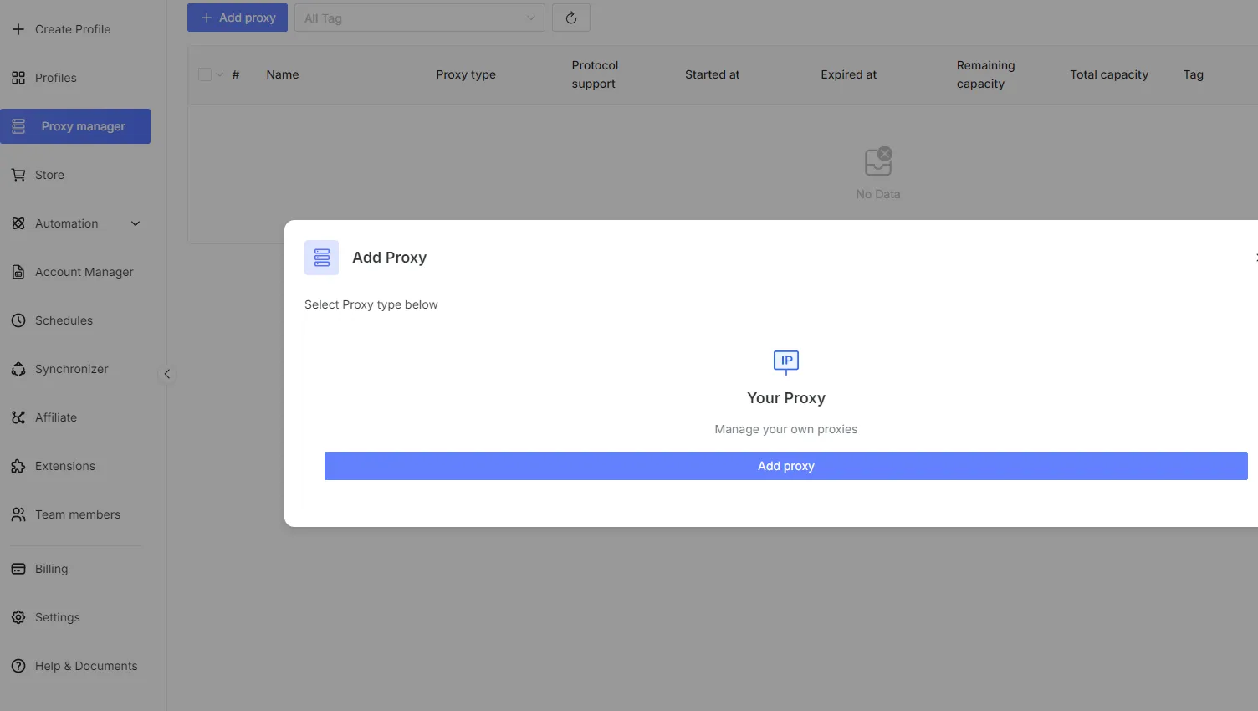Click the Synchronizer icon in sidebar
The width and height of the screenshot is (1258, 711).
[x=18, y=369]
